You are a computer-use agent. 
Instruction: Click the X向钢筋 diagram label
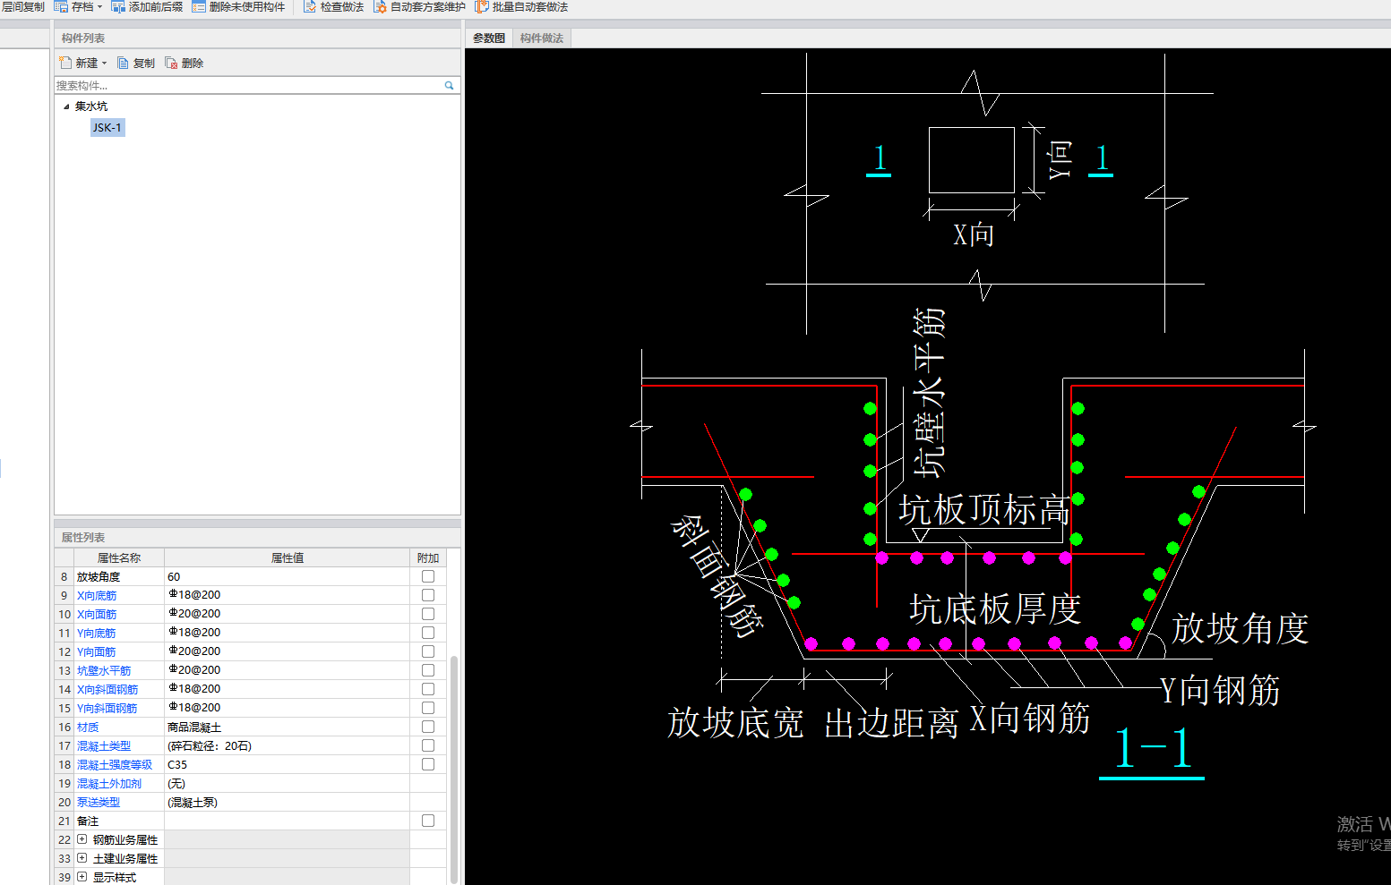pyautogui.click(x=1030, y=718)
